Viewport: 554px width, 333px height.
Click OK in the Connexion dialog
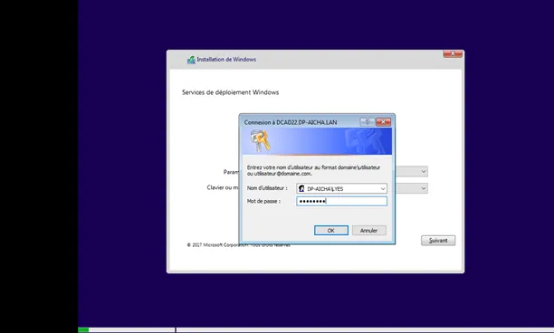point(331,230)
